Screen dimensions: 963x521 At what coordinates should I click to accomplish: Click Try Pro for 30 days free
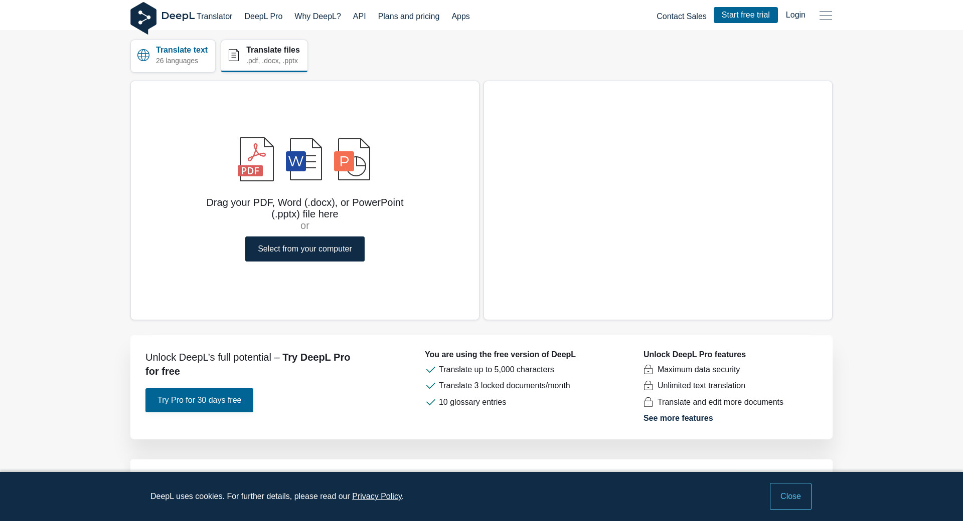click(199, 400)
